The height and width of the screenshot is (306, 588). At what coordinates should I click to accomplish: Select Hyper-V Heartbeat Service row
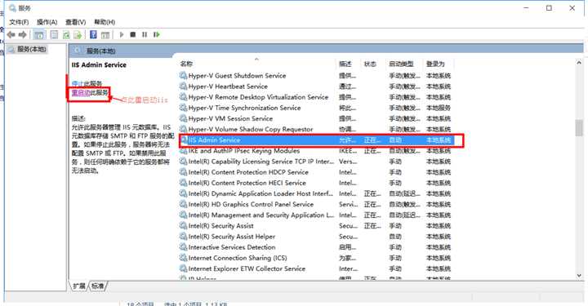(316, 86)
